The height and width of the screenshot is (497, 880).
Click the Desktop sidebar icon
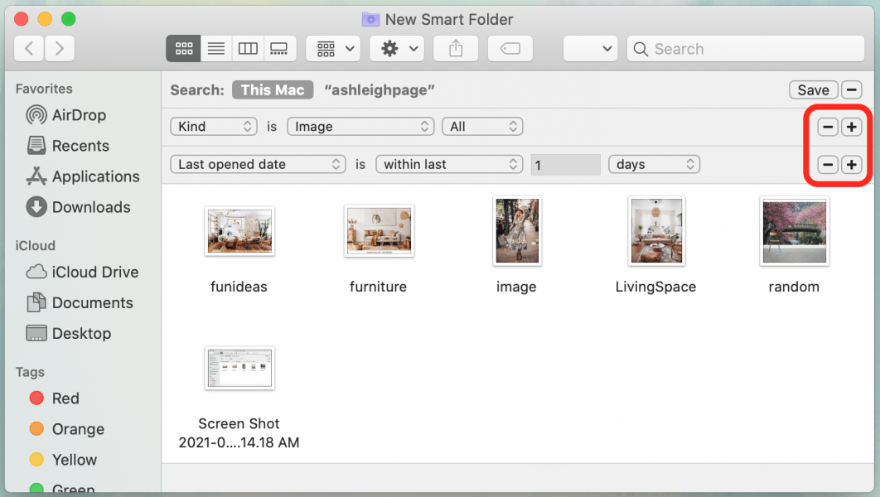click(36, 333)
